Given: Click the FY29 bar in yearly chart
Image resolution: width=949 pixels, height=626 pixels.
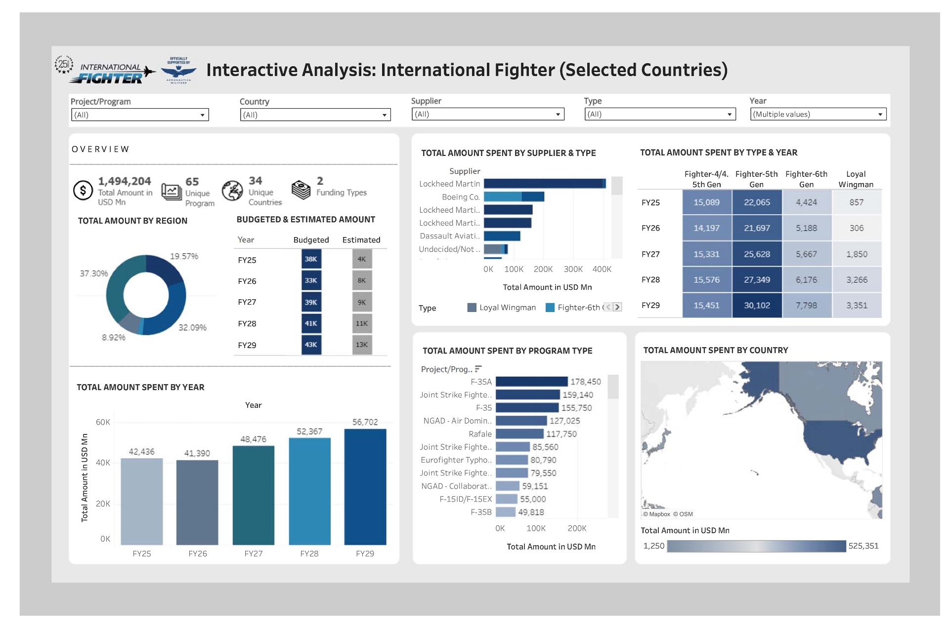Looking at the screenshot, I should (x=365, y=486).
